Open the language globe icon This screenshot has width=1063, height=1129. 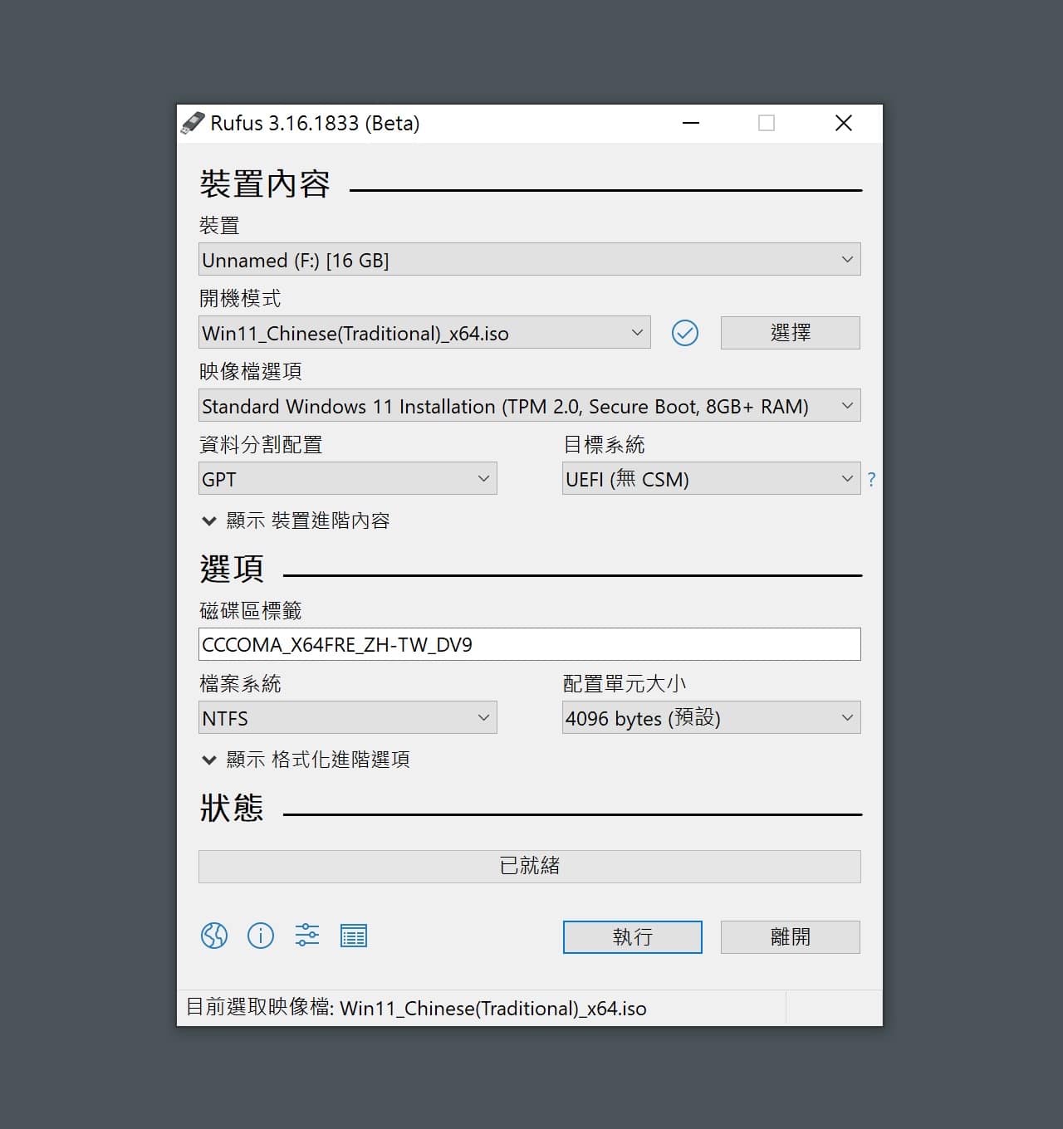click(214, 936)
